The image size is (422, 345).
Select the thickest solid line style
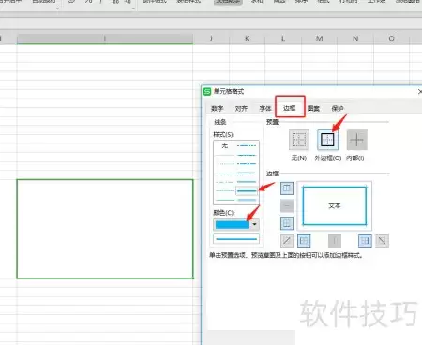click(247, 200)
